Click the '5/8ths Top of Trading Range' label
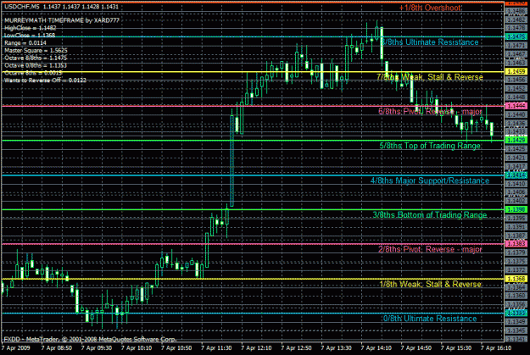The image size is (530, 355). (430, 146)
